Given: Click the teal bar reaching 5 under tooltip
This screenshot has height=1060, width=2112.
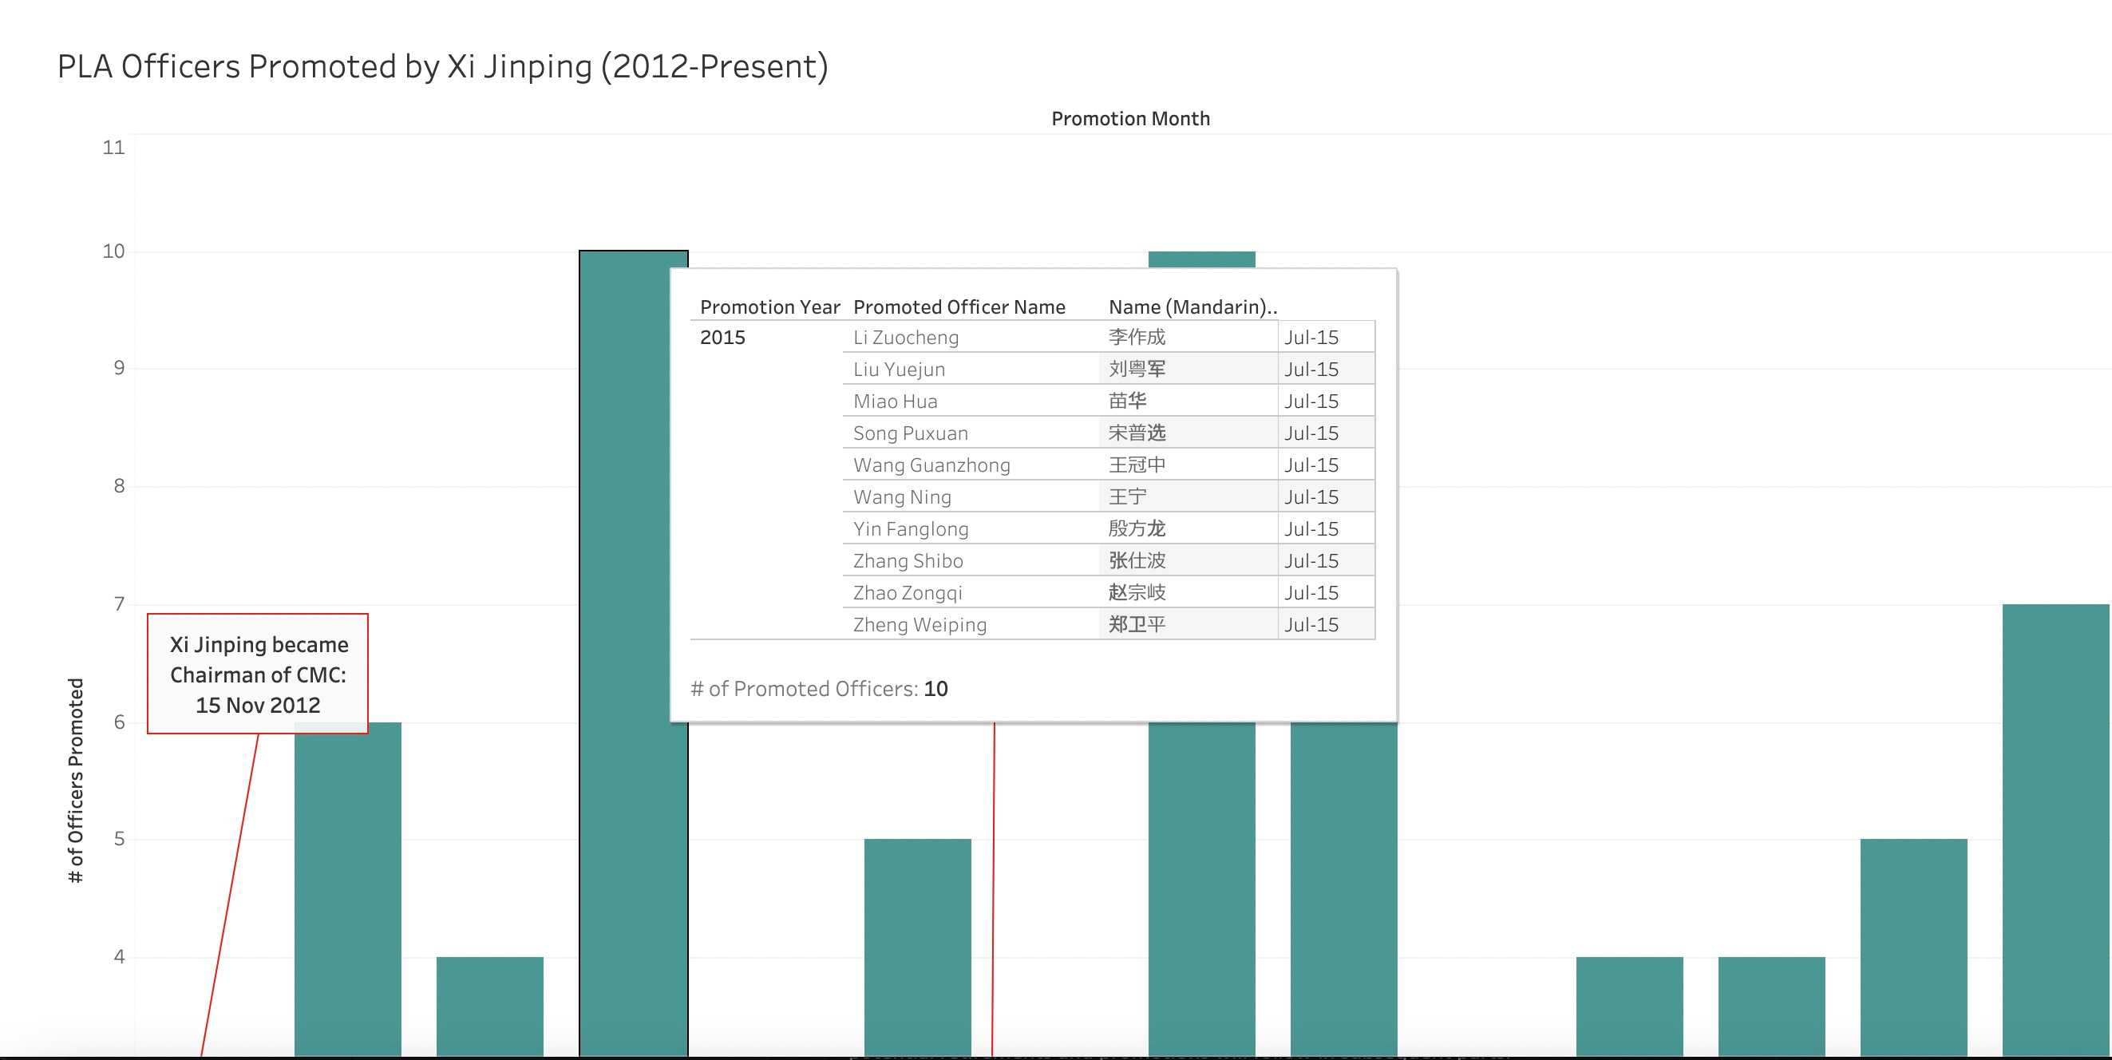Looking at the screenshot, I should click(x=917, y=943).
